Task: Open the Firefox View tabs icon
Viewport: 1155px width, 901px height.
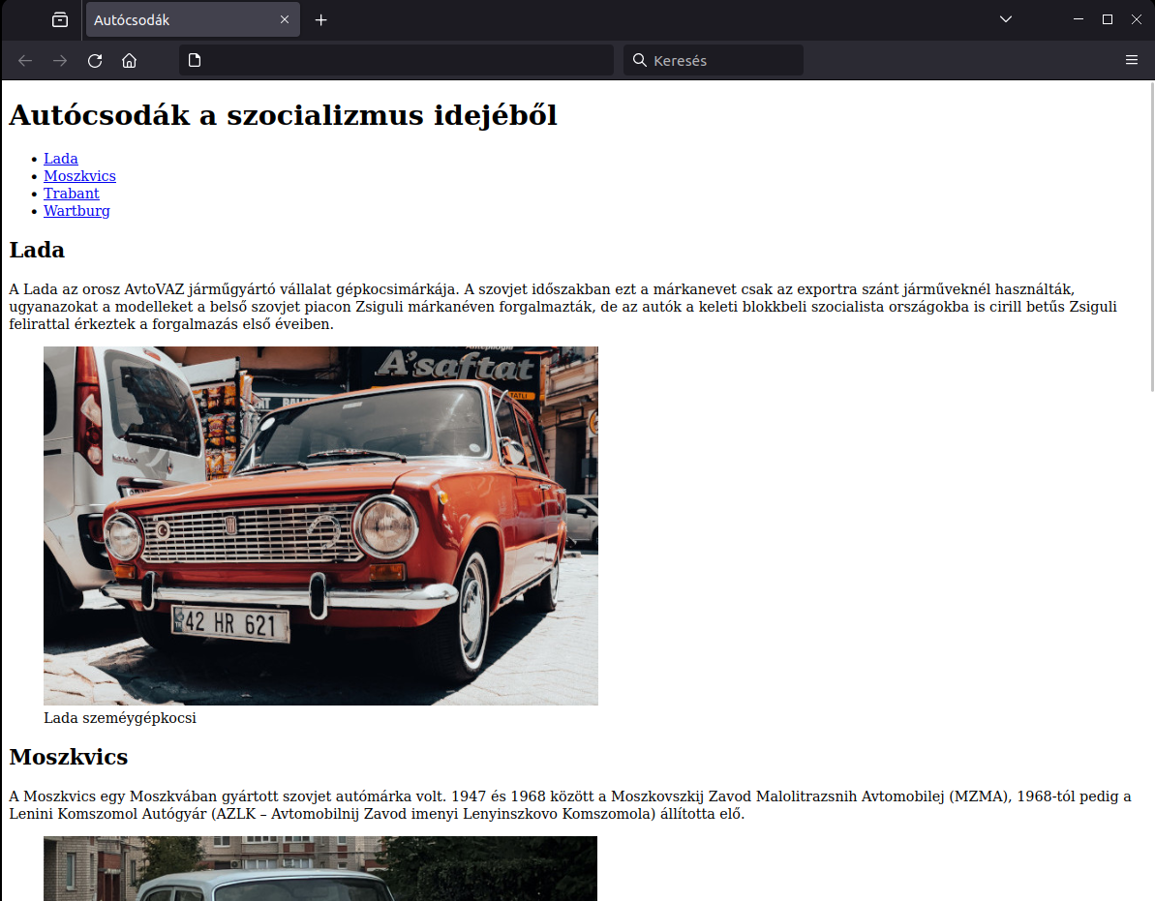Action: click(x=60, y=20)
